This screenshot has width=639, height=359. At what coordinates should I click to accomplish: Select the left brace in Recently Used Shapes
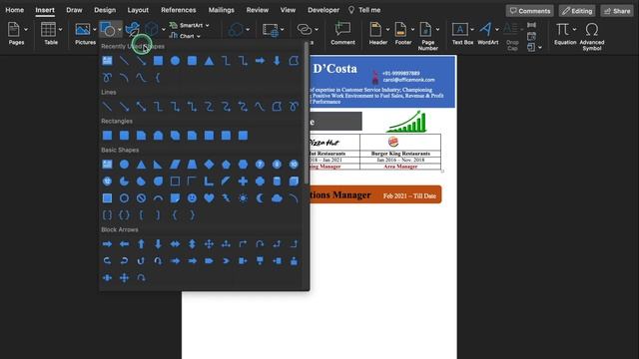[158, 78]
